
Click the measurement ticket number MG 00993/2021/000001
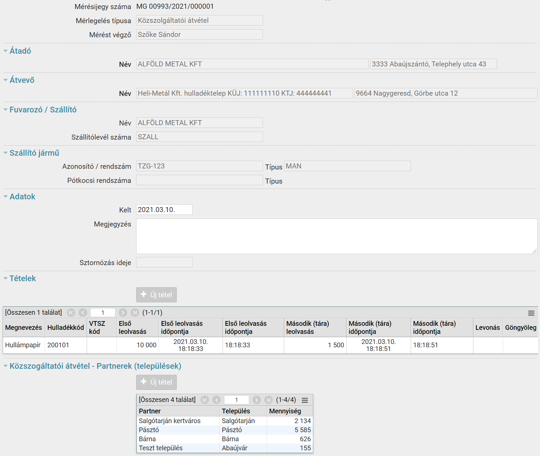click(175, 6)
